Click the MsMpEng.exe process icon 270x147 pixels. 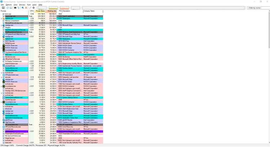pos(4,43)
